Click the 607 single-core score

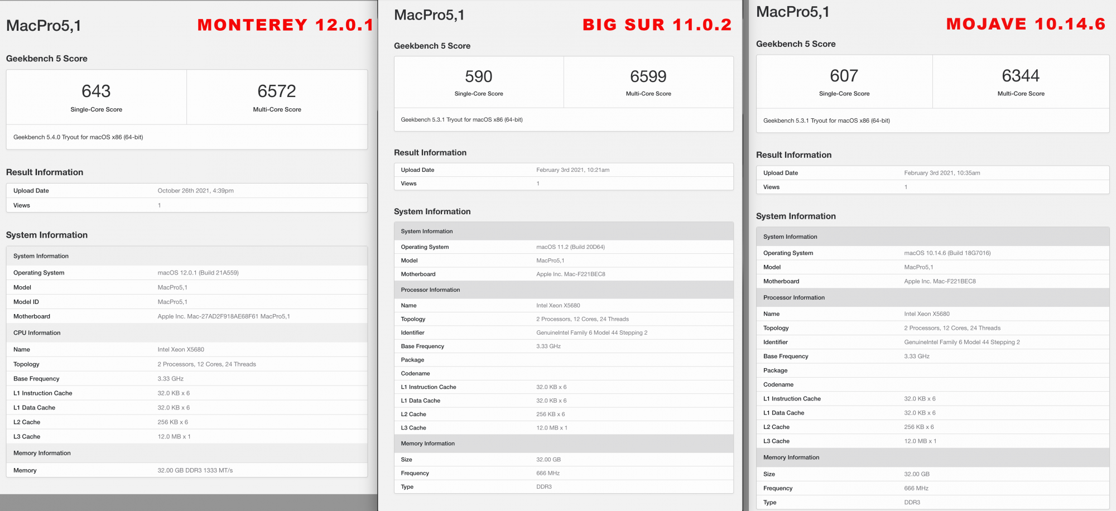pyautogui.click(x=844, y=76)
